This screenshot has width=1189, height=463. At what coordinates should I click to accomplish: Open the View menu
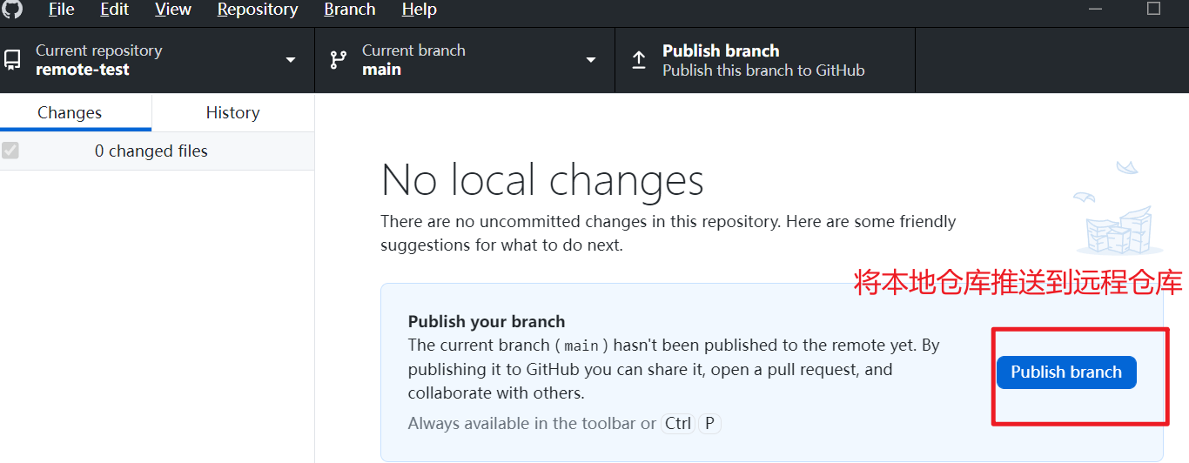pos(173,10)
